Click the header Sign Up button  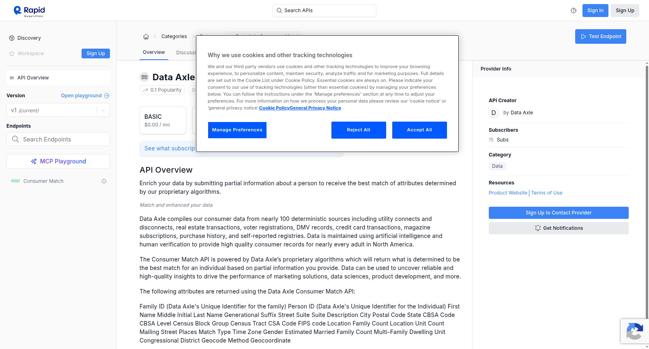(x=625, y=11)
